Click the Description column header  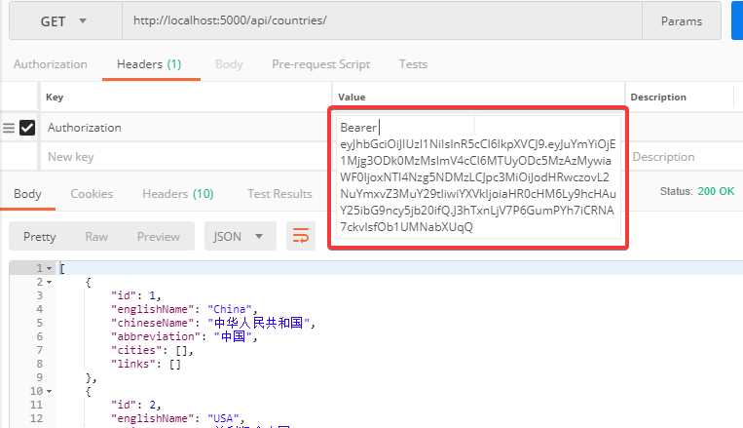click(658, 97)
